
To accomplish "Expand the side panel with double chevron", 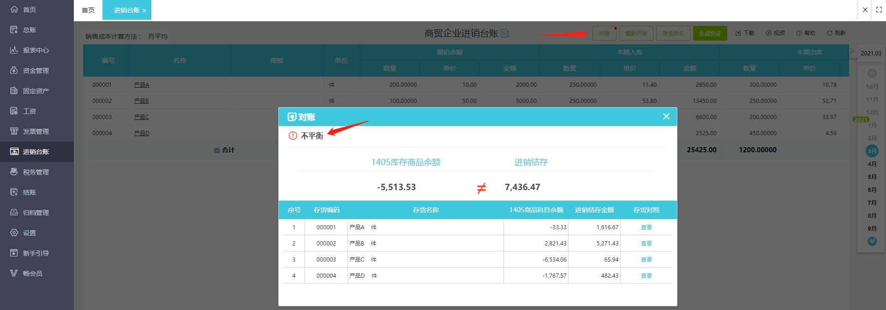I will [852, 51].
